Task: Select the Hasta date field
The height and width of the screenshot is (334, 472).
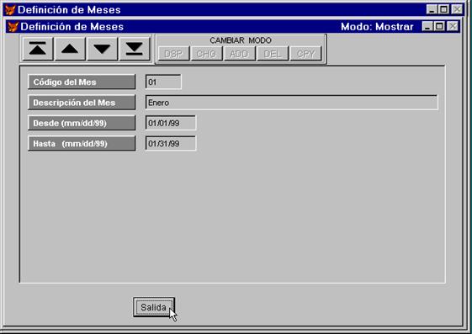Action: pyautogui.click(x=171, y=143)
